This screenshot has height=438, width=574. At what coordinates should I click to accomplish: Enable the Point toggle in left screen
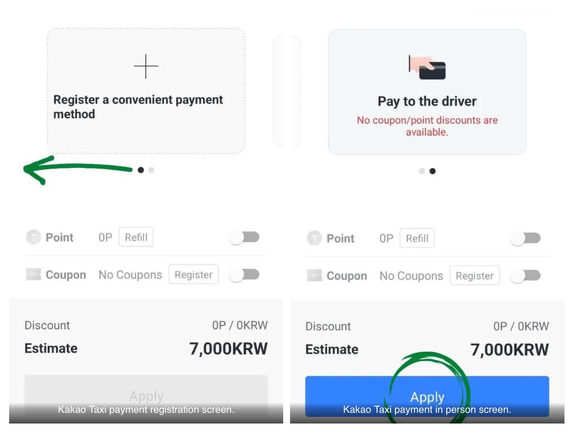pos(244,237)
